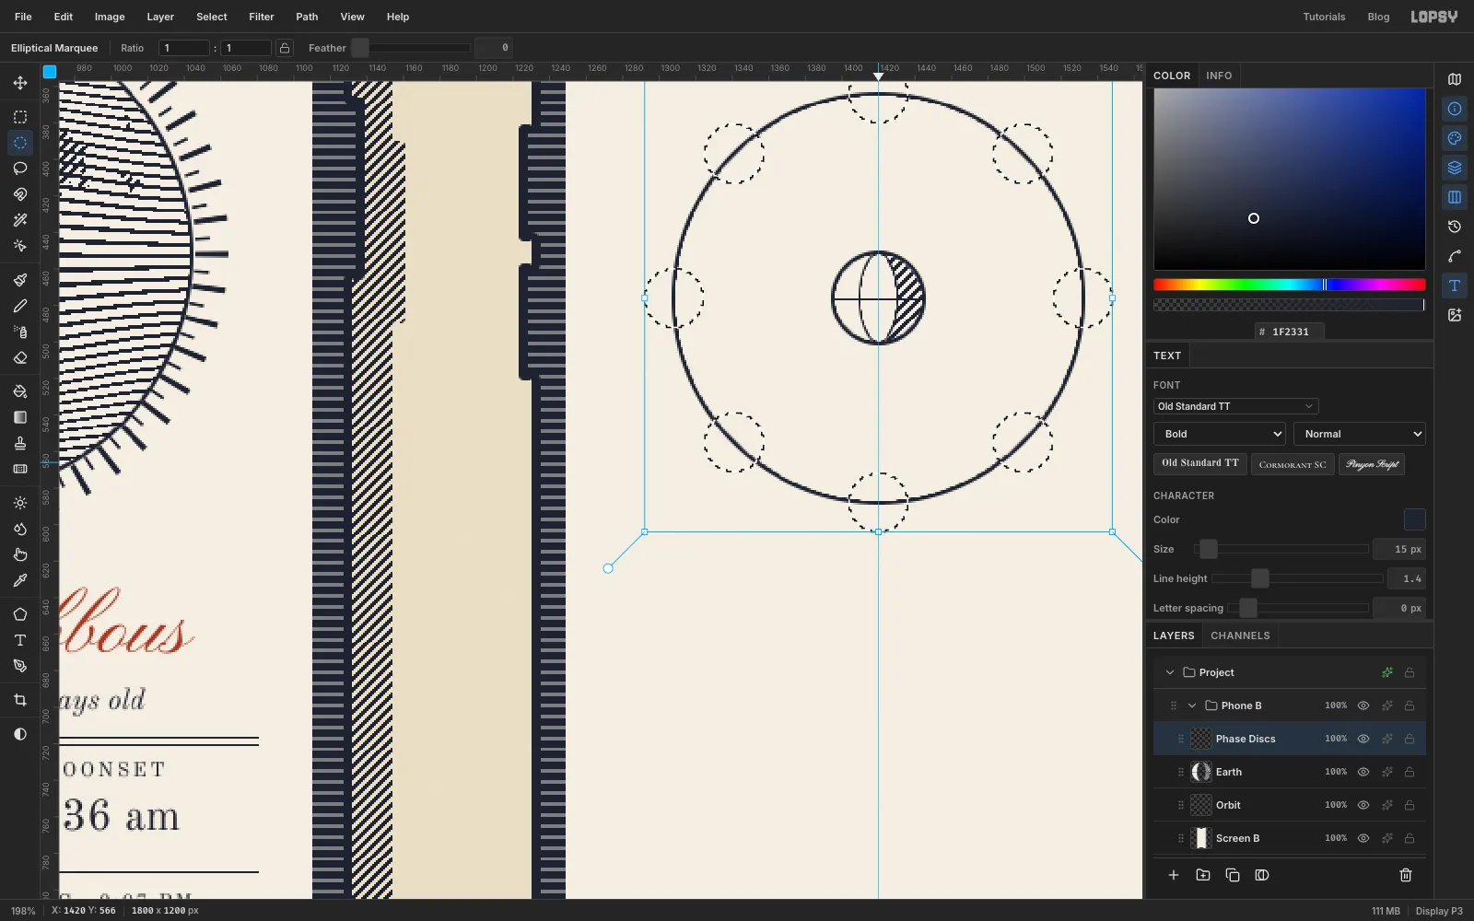Select the Move tool

tap(20, 83)
